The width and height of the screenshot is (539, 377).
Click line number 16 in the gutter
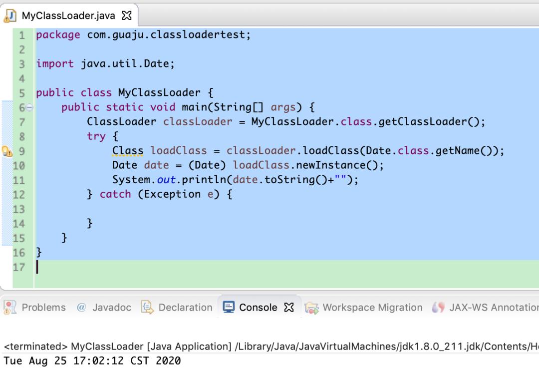tap(19, 253)
